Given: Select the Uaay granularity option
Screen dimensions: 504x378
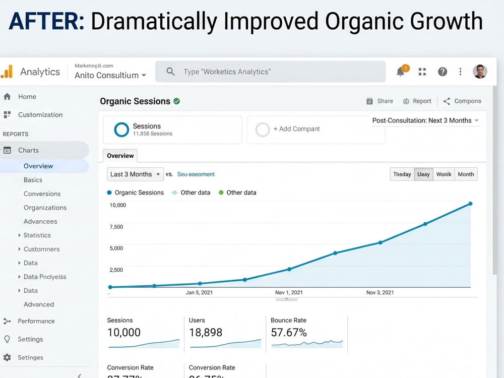Looking at the screenshot, I should point(424,174).
